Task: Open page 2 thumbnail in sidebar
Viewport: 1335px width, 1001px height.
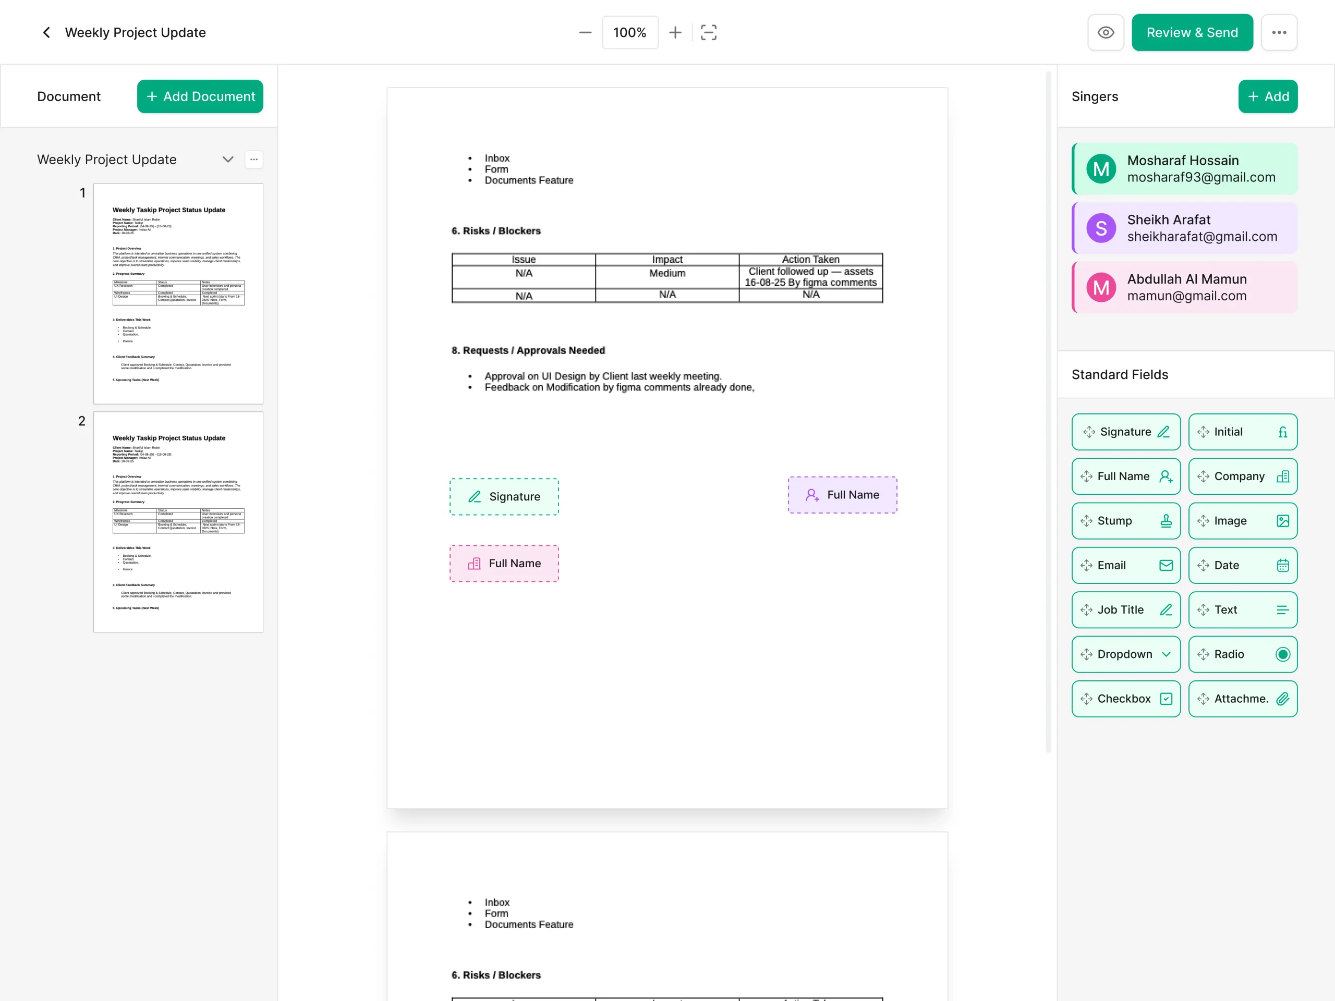Action: (178, 522)
